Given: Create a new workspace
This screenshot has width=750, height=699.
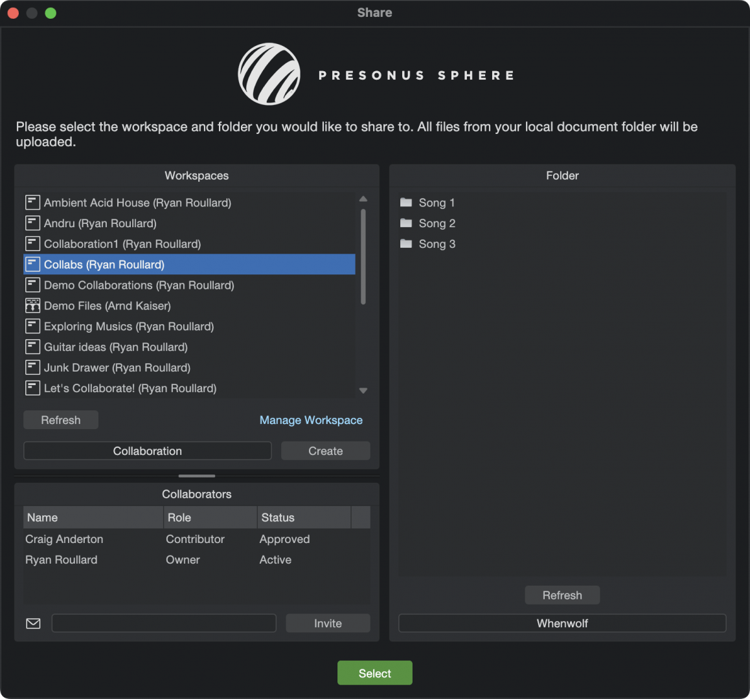Looking at the screenshot, I should pyautogui.click(x=325, y=450).
